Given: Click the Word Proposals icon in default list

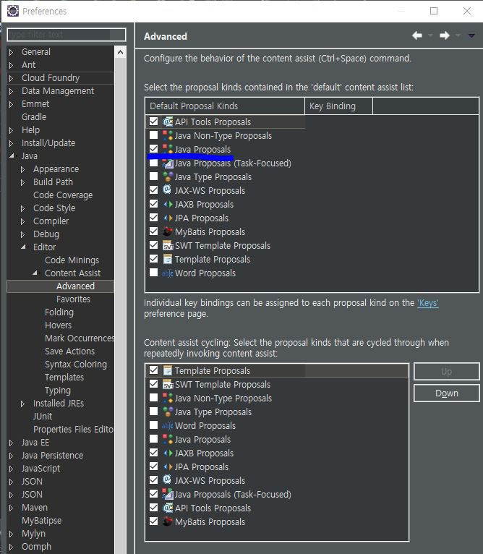Looking at the screenshot, I should [x=168, y=273].
